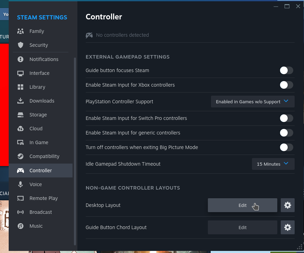Screen dimensions: 304x253
Task: Click the Controller gamepad icon in sidebar
Action: click(20, 171)
